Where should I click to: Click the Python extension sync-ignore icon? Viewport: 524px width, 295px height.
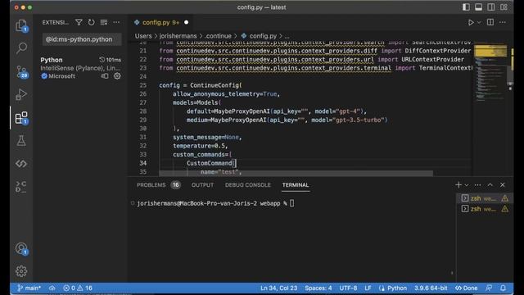tap(105, 76)
